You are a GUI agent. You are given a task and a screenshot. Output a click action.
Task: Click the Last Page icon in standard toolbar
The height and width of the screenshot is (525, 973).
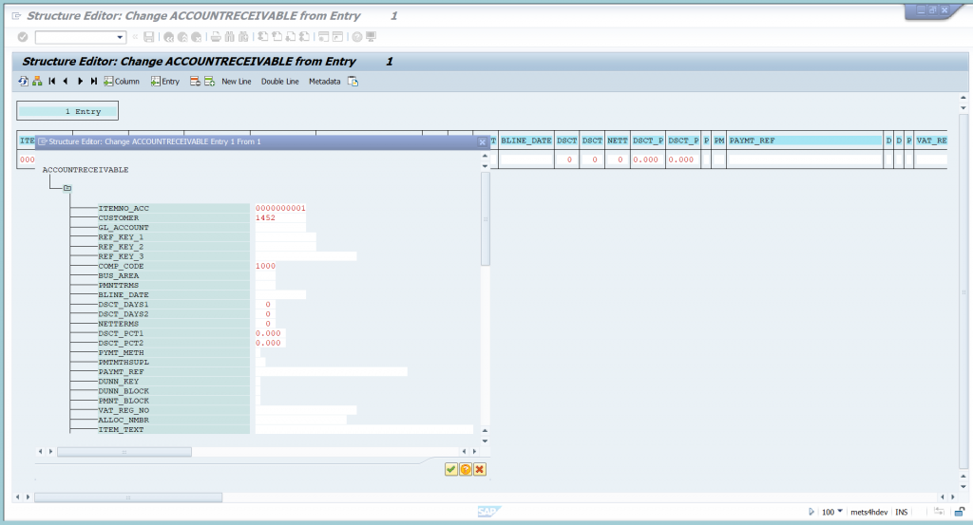[x=304, y=37]
